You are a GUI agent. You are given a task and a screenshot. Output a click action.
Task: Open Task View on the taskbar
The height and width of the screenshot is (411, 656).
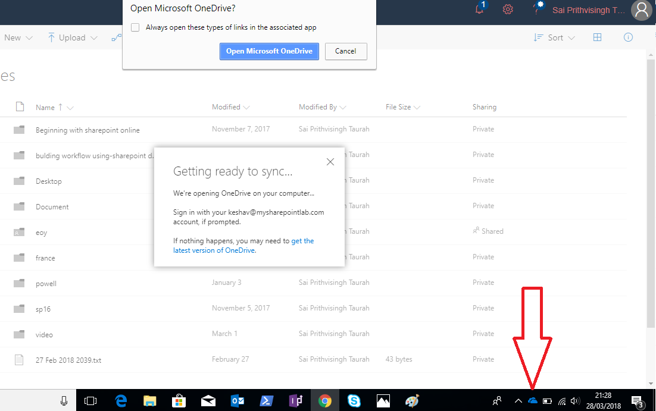[90, 401]
